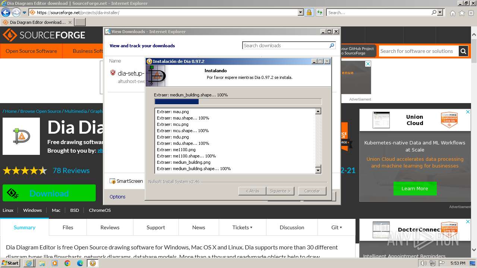Open a new blank browser tab
Viewport: 477px width, 268px height.
click(x=80, y=22)
